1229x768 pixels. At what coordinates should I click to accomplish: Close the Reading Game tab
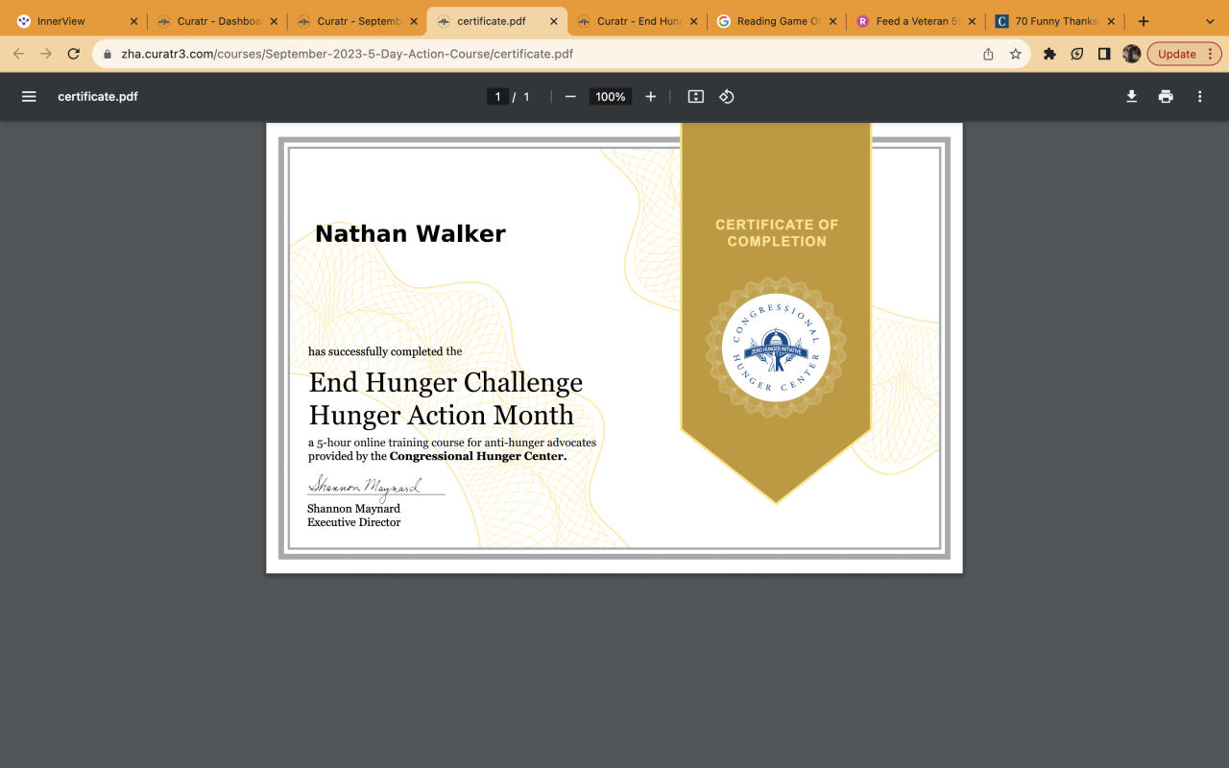832,21
